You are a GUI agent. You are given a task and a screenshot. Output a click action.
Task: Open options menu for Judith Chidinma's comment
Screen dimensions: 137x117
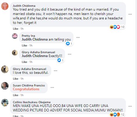pos(130,14)
